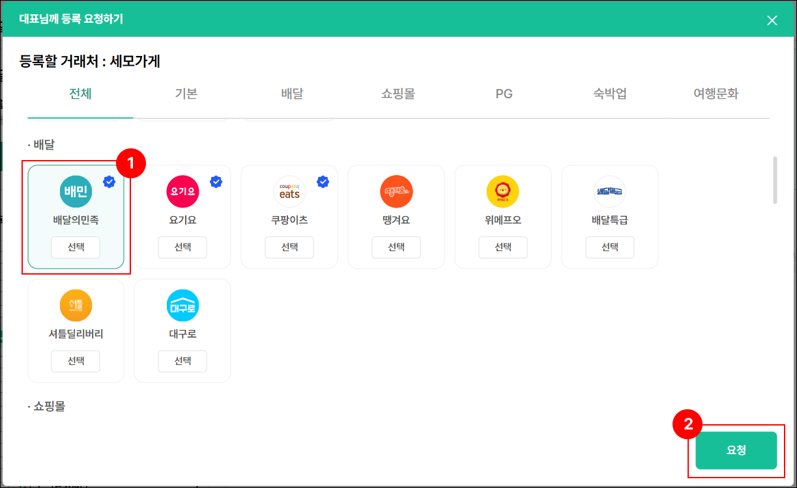Viewport: 797px width, 488px height.
Task: Click the vertical scrollbar of the list
Action: coord(774,180)
